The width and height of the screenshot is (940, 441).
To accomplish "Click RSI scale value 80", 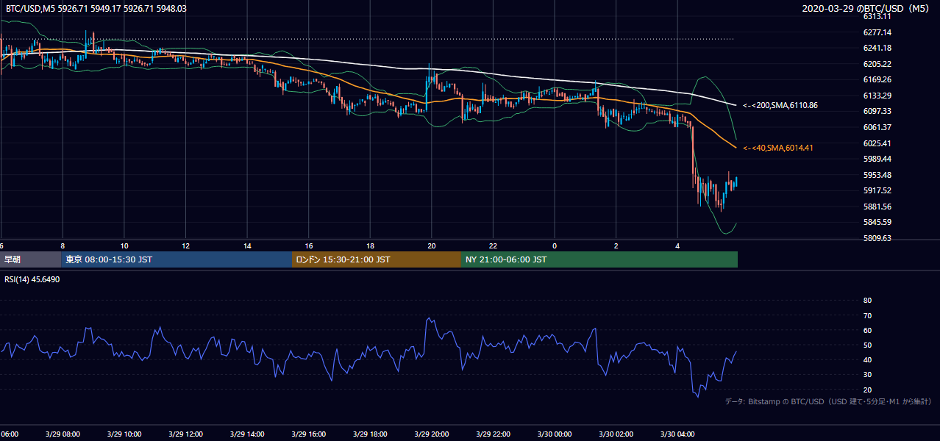I will point(867,301).
